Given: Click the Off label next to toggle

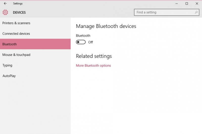Looking at the screenshot, I should pyautogui.click(x=91, y=42).
